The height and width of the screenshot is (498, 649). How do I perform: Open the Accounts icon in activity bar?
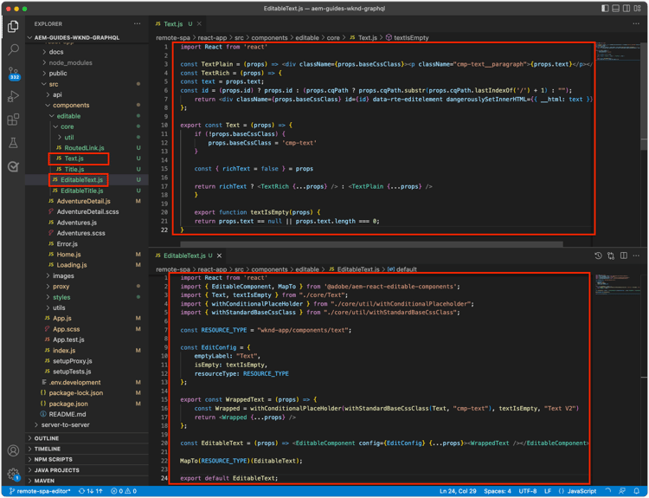pos(13,450)
